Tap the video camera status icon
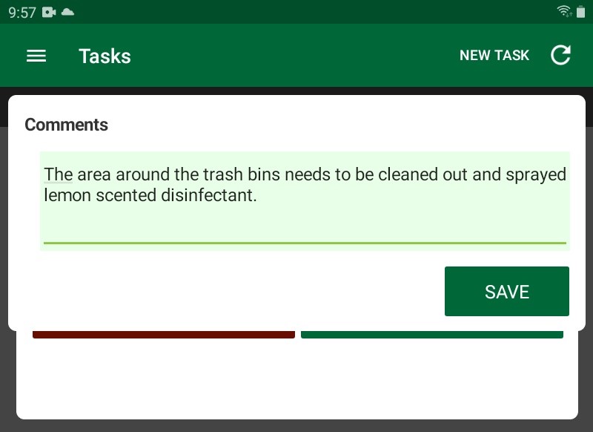593x432 pixels. pyautogui.click(x=50, y=12)
